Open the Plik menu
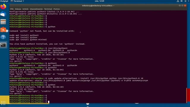The image size is (190, 107). point(12,9)
